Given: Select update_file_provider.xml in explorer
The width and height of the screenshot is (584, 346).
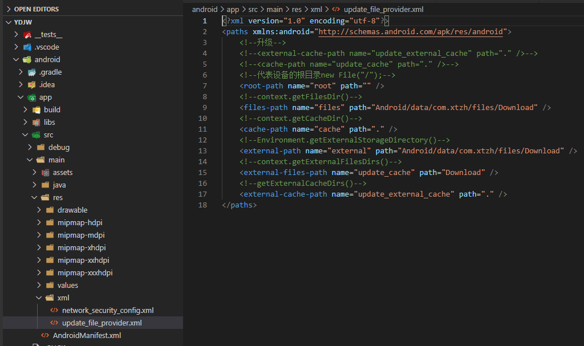Looking at the screenshot, I should click(x=93, y=323).
